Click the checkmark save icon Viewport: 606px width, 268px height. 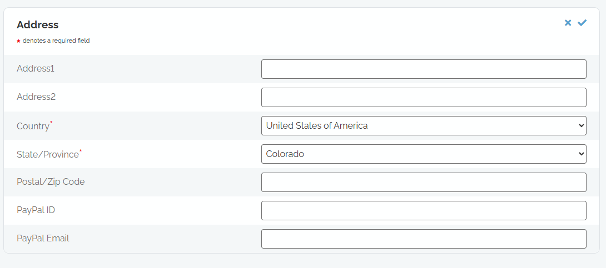pyautogui.click(x=582, y=23)
